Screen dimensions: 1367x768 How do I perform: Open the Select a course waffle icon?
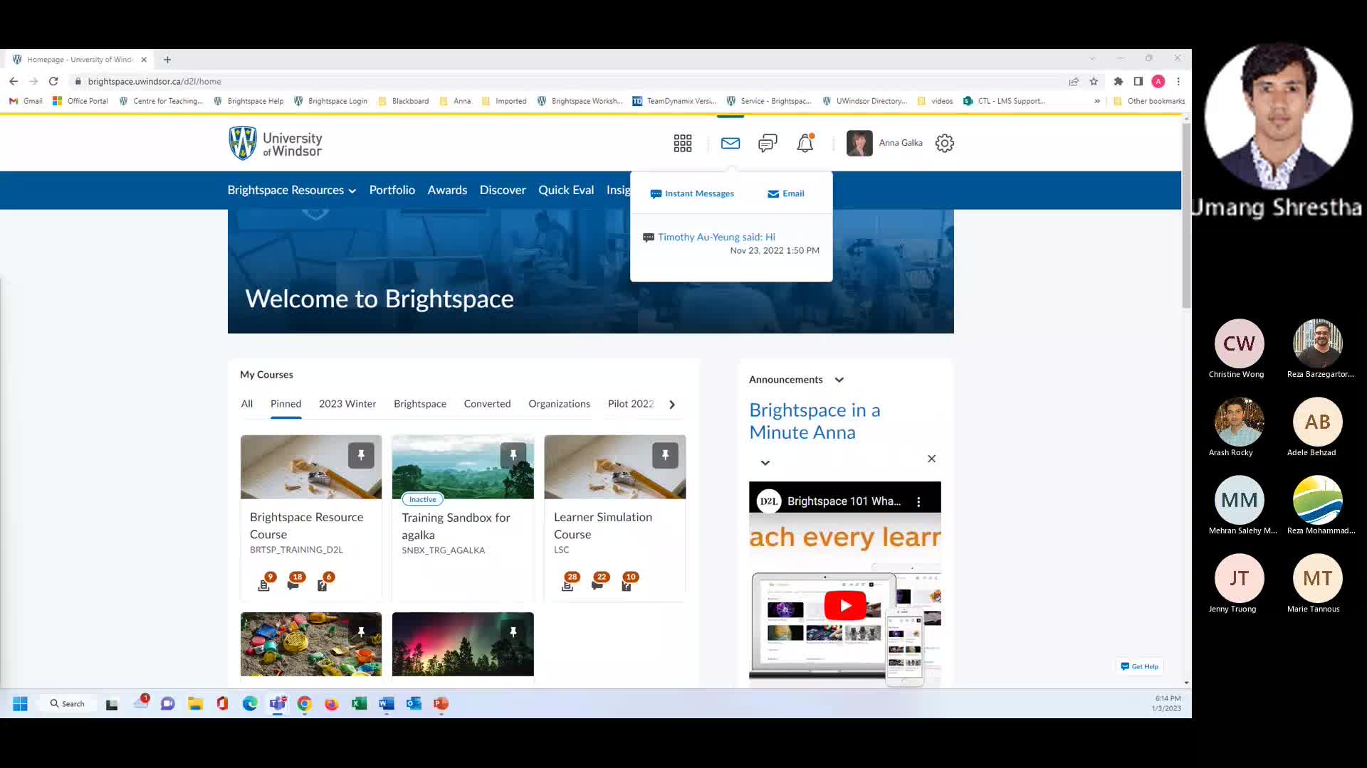pos(682,143)
